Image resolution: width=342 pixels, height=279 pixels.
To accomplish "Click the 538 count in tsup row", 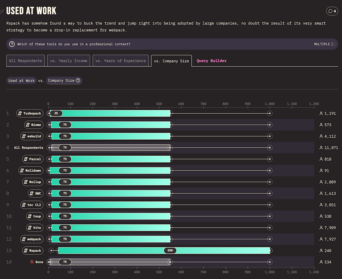I will tap(328, 216).
